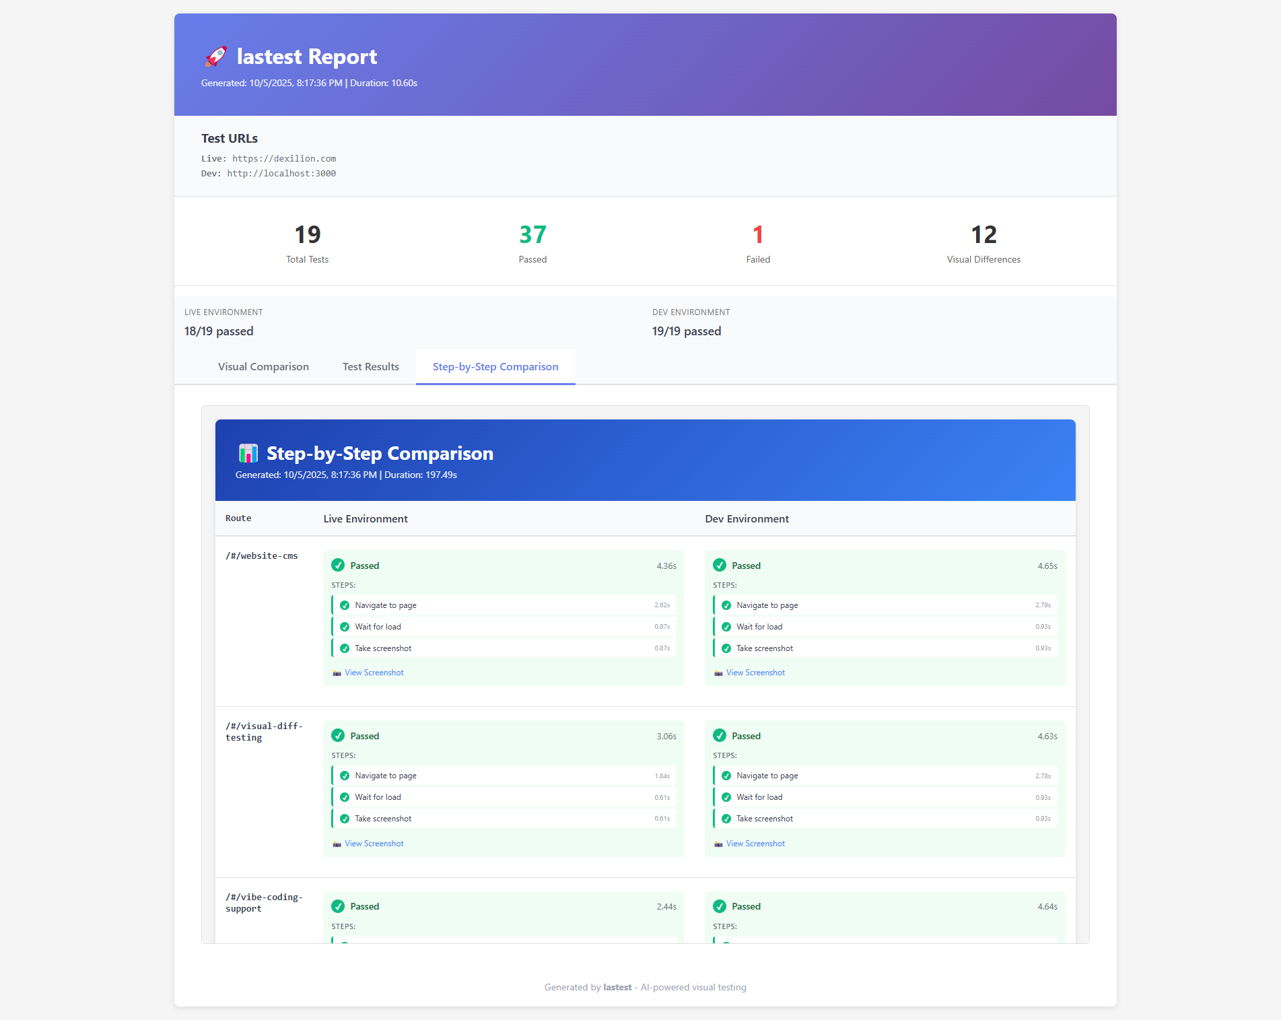Switch to the Test Results tab
The width and height of the screenshot is (1281, 1020).
370,367
